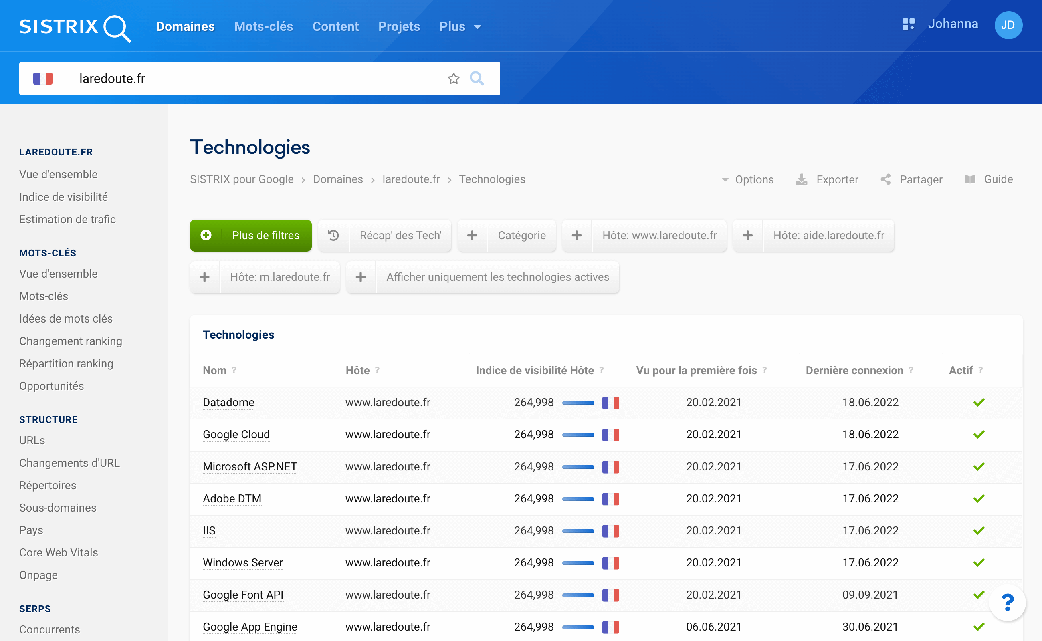Open Concurrents in the sidebar
This screenshot has height=641, width=1042.
tap(50, 629)
